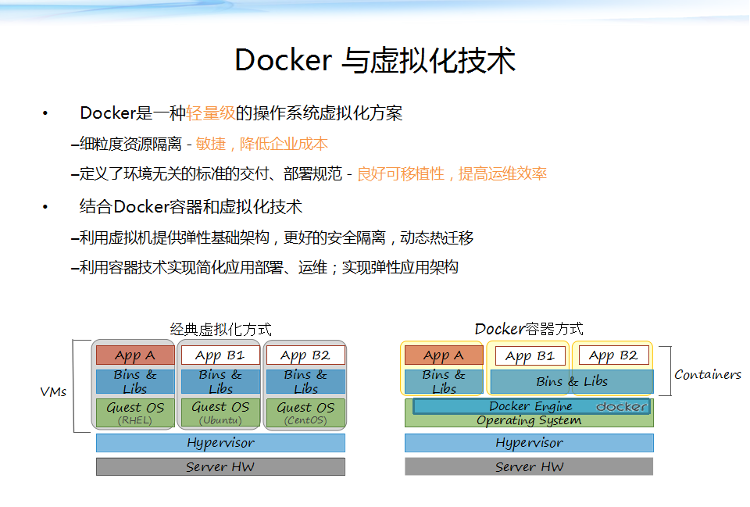750x507 pixels.
Task: Click shared Bins & Libs under App B1/B2
Action: 572,382
